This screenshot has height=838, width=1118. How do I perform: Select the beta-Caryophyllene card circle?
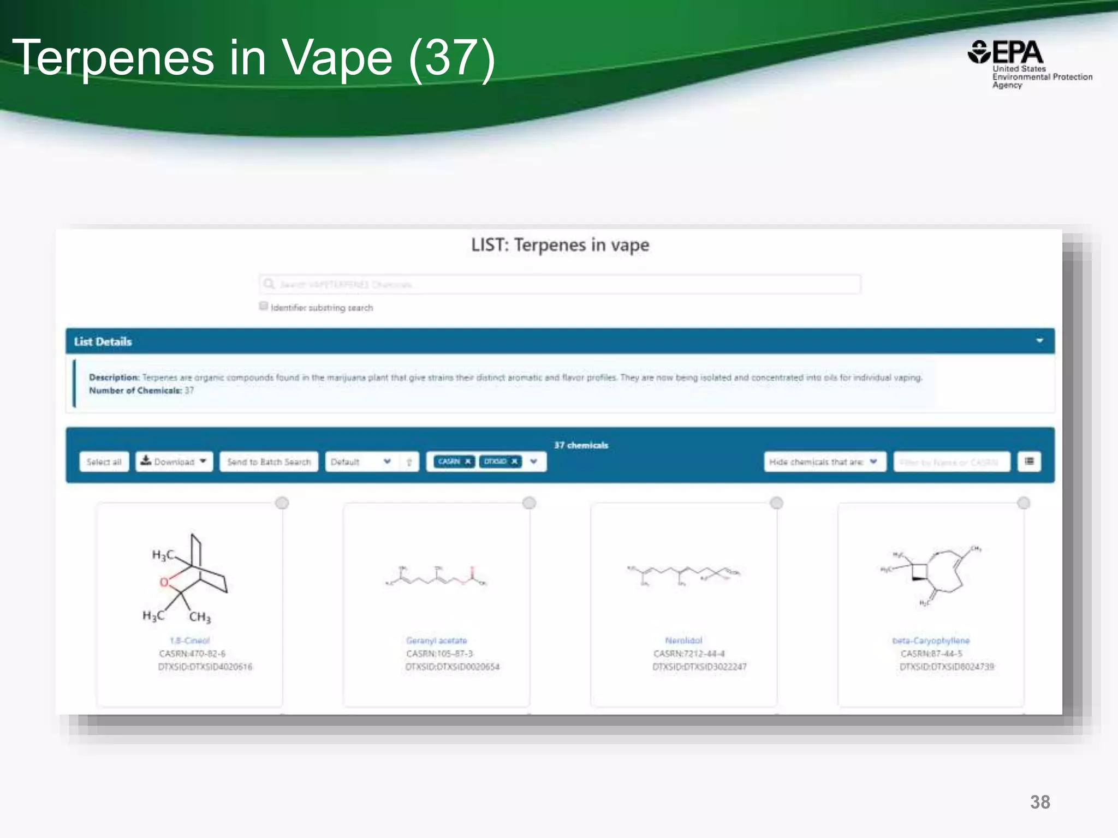tap(1024, 502)
